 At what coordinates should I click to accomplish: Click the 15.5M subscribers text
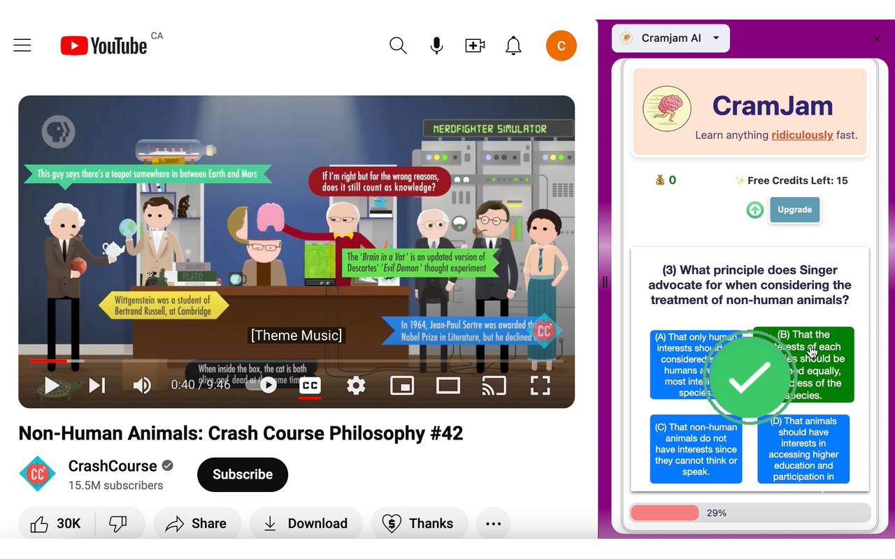[116, 486]
